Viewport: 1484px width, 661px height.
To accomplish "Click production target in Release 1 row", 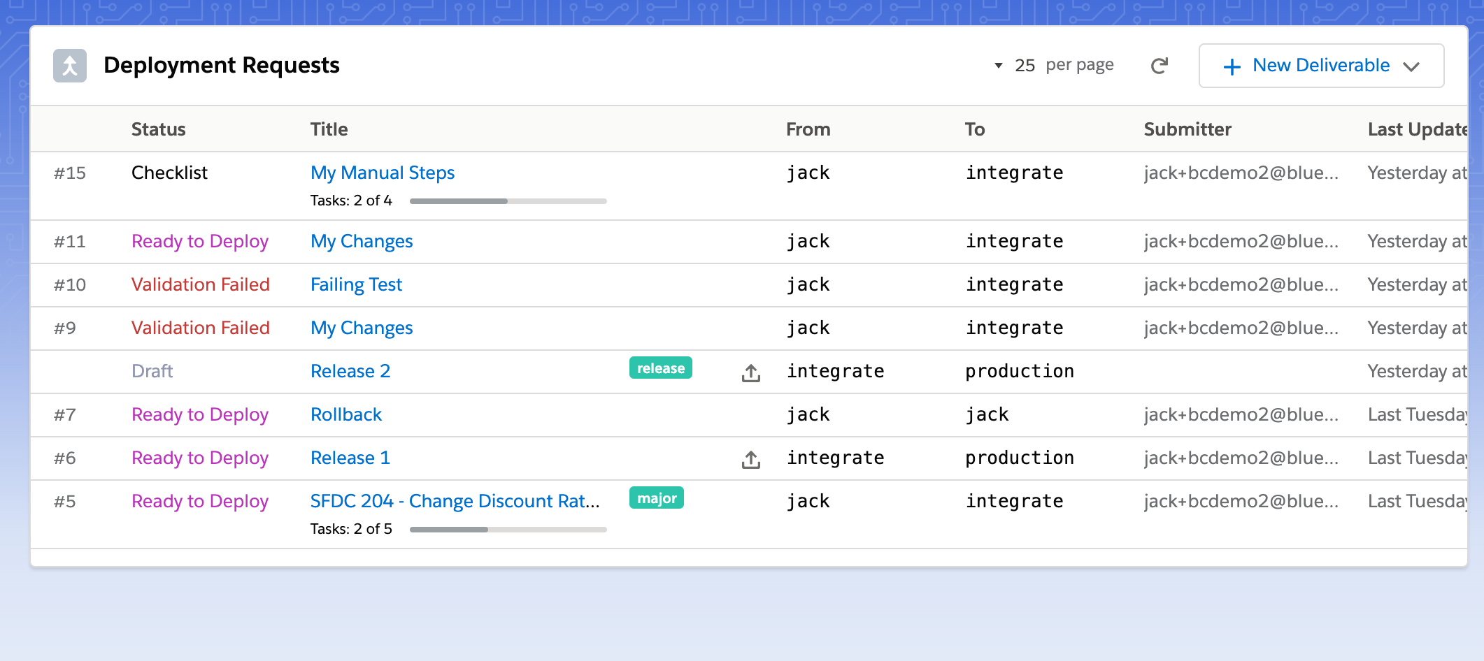I will 1020,458.
